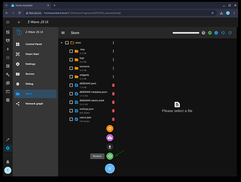Open the three-dot menu for snippets folder
The image size is (241, 182).
pos(113,76)
